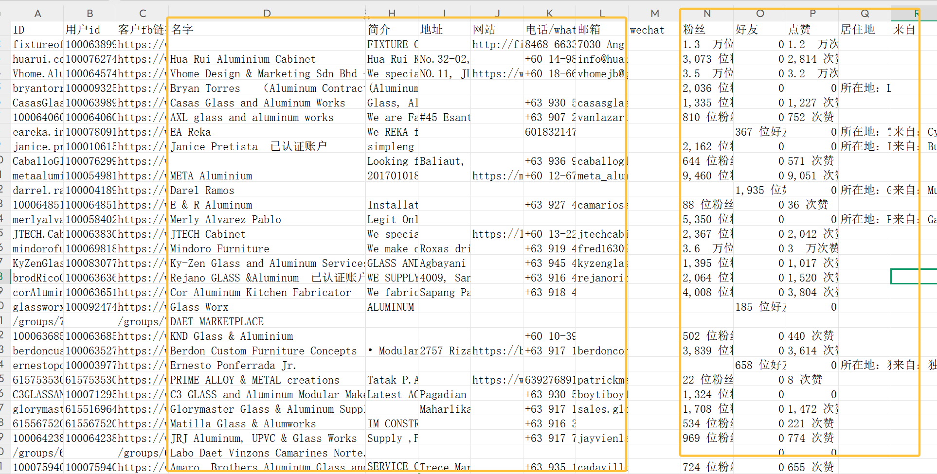Select cell 'META Aluminium'
Viewport: 937px width, 474px height.
[x=267, y=176]
